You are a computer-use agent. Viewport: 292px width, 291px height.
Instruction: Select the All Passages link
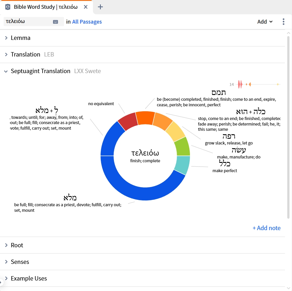point(87,22)
